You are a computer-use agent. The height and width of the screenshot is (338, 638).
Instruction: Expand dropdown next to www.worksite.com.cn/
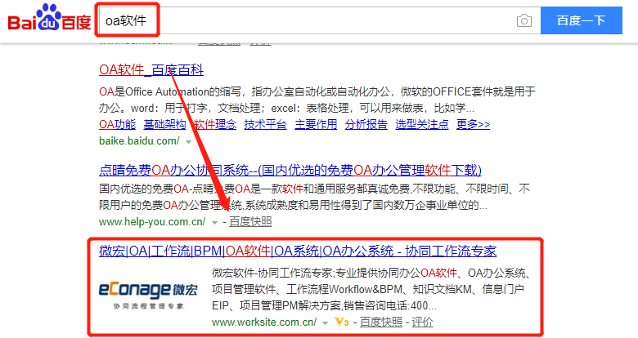(325, 323)
